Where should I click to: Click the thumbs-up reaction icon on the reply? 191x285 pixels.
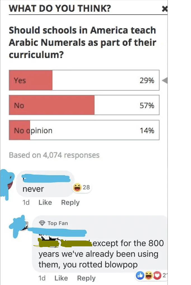point(140,275)
